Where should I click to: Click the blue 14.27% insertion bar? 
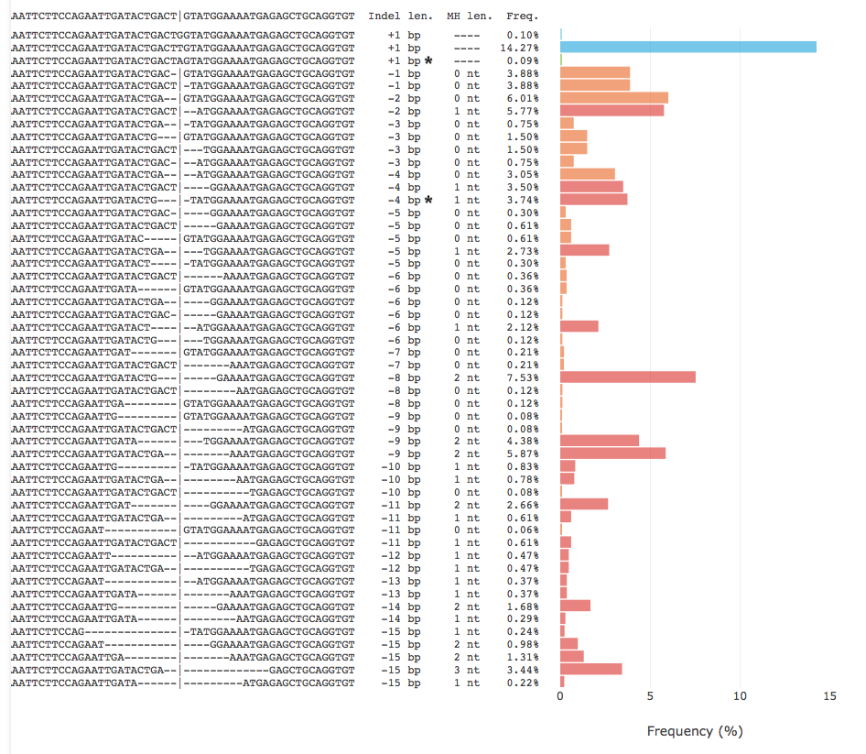click(687, 47)
